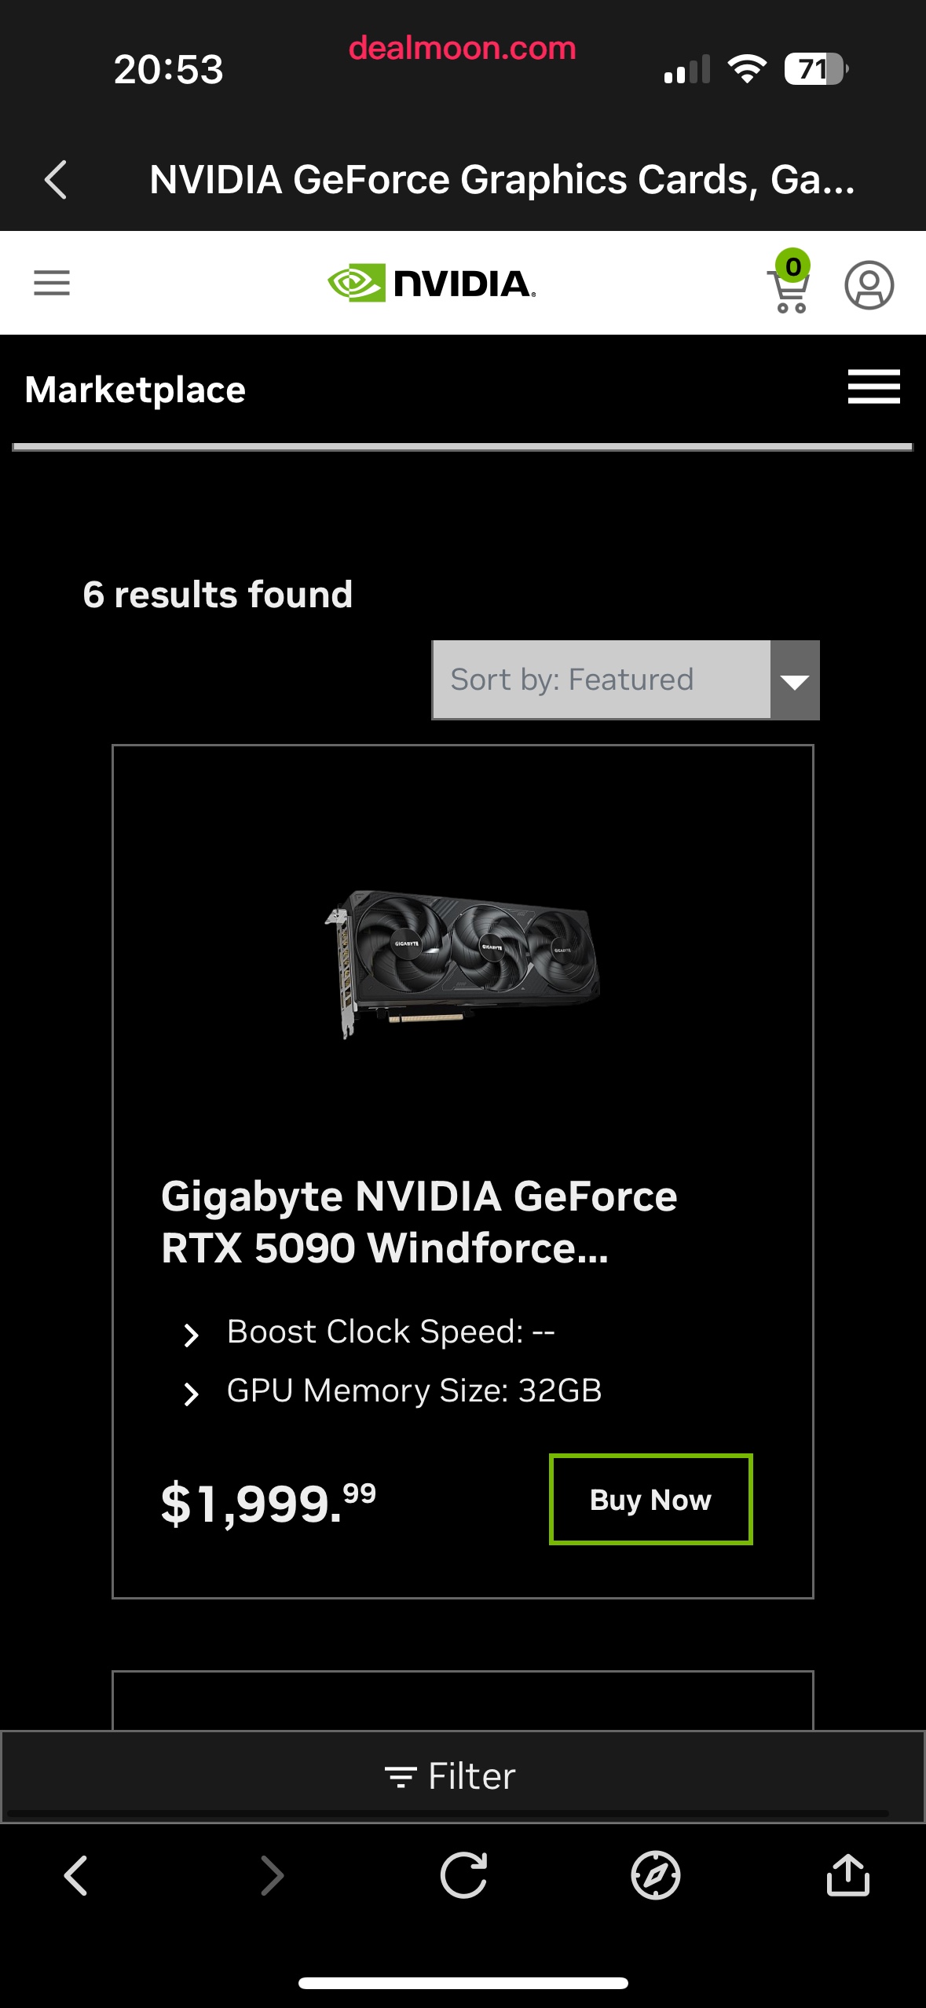Open the Marketplace menu icon
Viewport: 926px width, 2008px height.
click(873, 387)
